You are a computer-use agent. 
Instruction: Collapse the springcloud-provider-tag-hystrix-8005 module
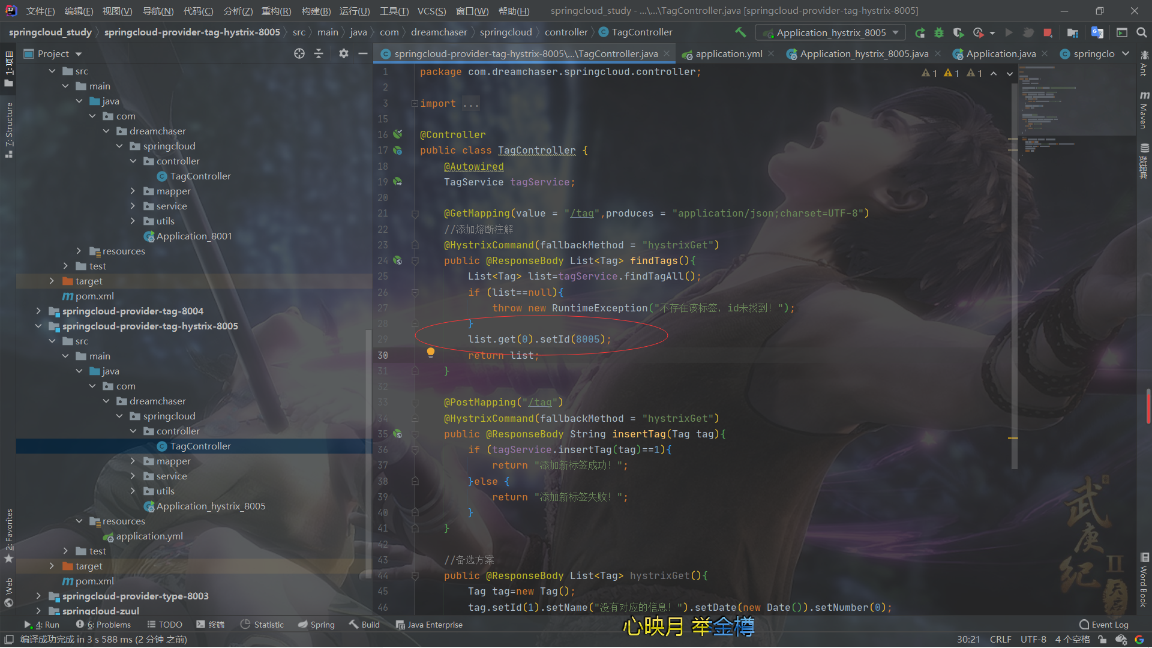38,326
